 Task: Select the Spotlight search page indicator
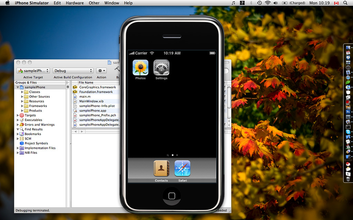coord(168,155)
